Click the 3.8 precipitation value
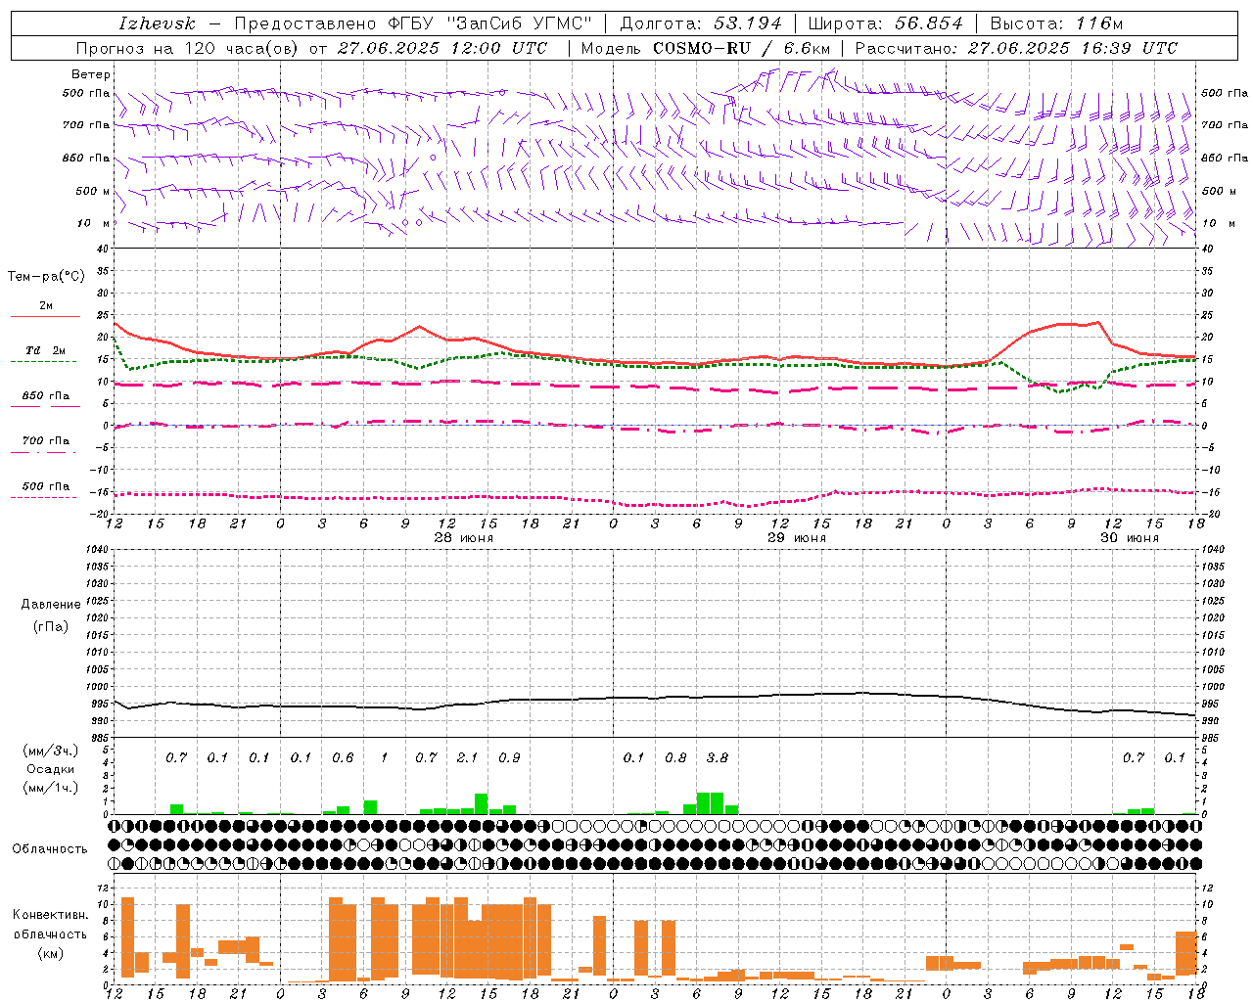1253x1002 pixels. [718, 757]
